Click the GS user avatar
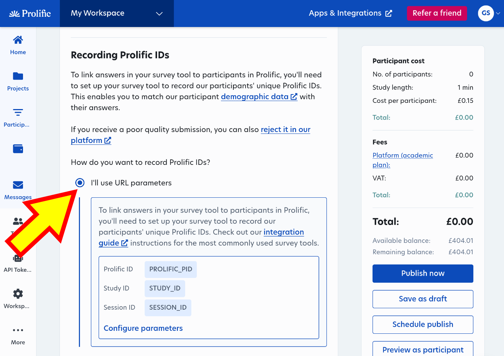Viewport: 504px width, 356px height. 486,13
